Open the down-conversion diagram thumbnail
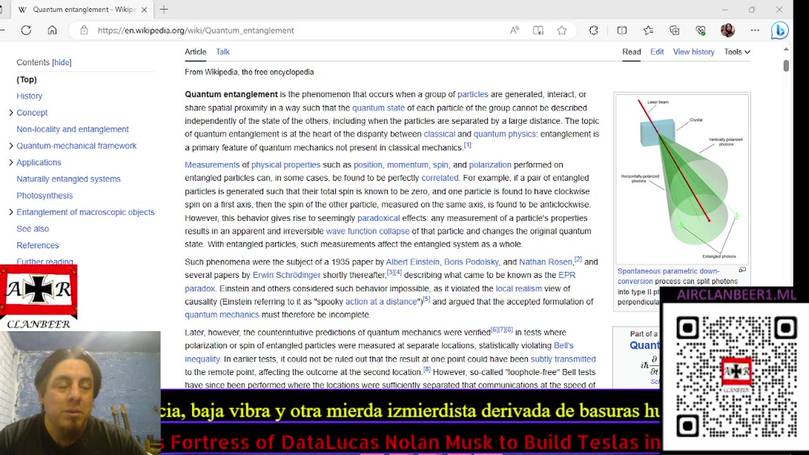This screenshot has height=455, width=809. 682,178
